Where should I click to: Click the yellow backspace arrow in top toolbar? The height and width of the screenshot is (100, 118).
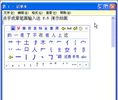coord(63,29)
